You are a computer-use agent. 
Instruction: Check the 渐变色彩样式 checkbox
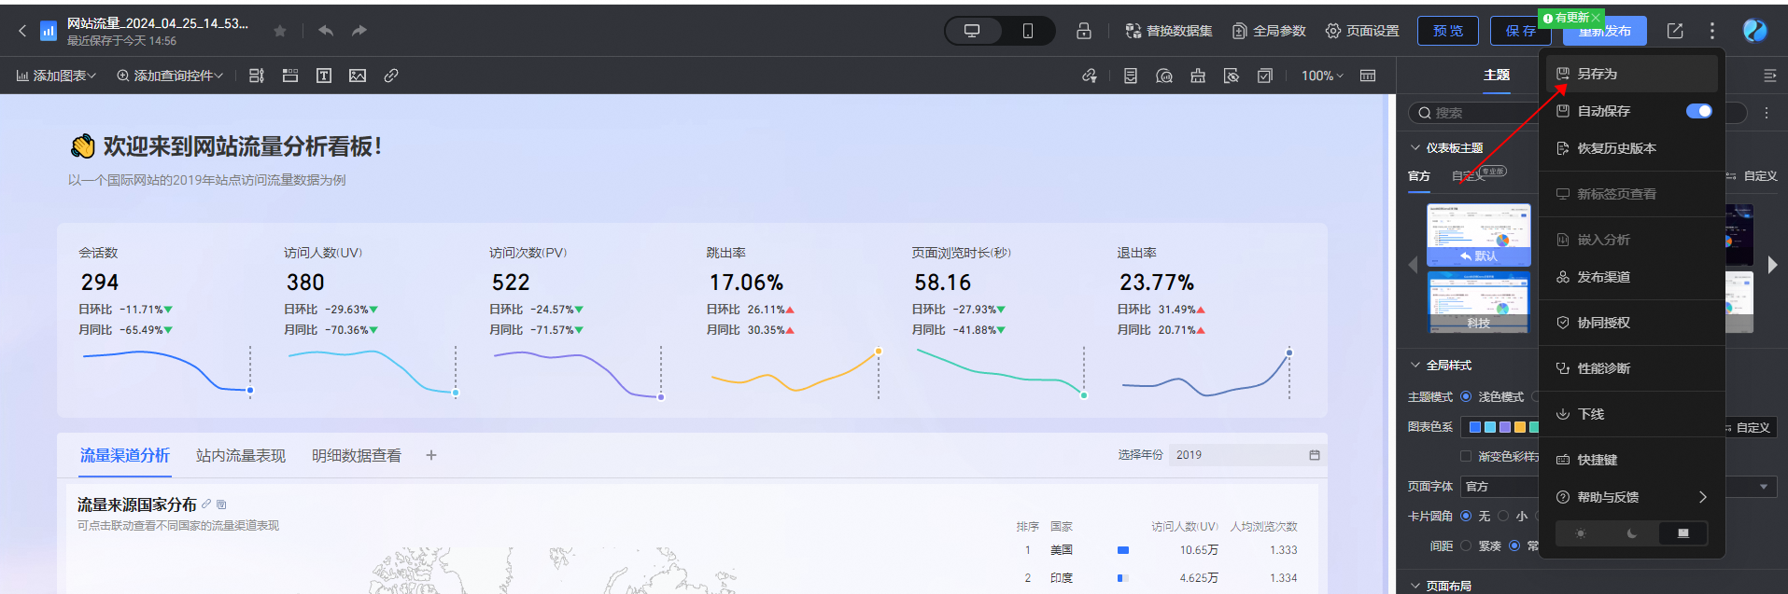click(1466, 456)
